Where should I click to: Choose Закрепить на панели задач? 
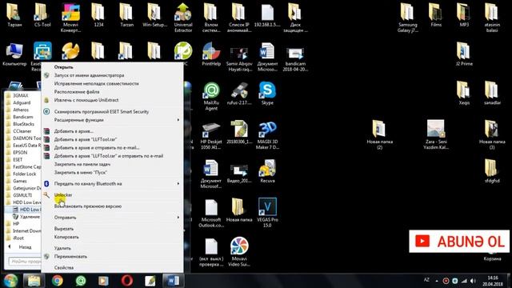112,164
